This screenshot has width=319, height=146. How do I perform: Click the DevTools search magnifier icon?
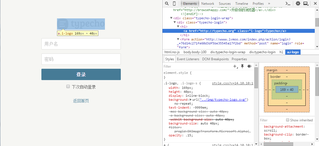tap(167, 3)
